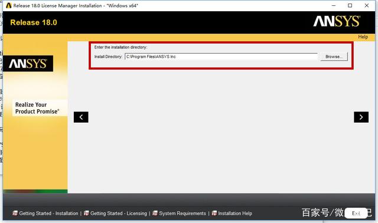378x223 pixels.
Task: Click the ANSYS logo in header
Action: tap(337, 21)
